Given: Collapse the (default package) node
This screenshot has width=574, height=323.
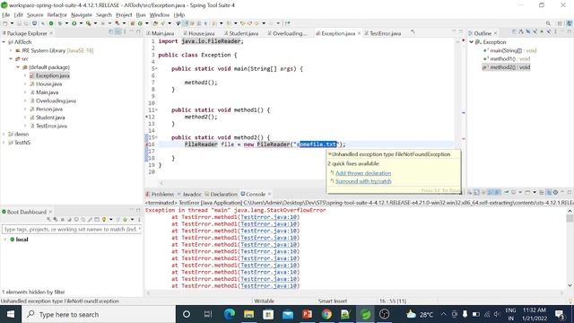Looking at the screenshot, I should click(x=18, y=67).
